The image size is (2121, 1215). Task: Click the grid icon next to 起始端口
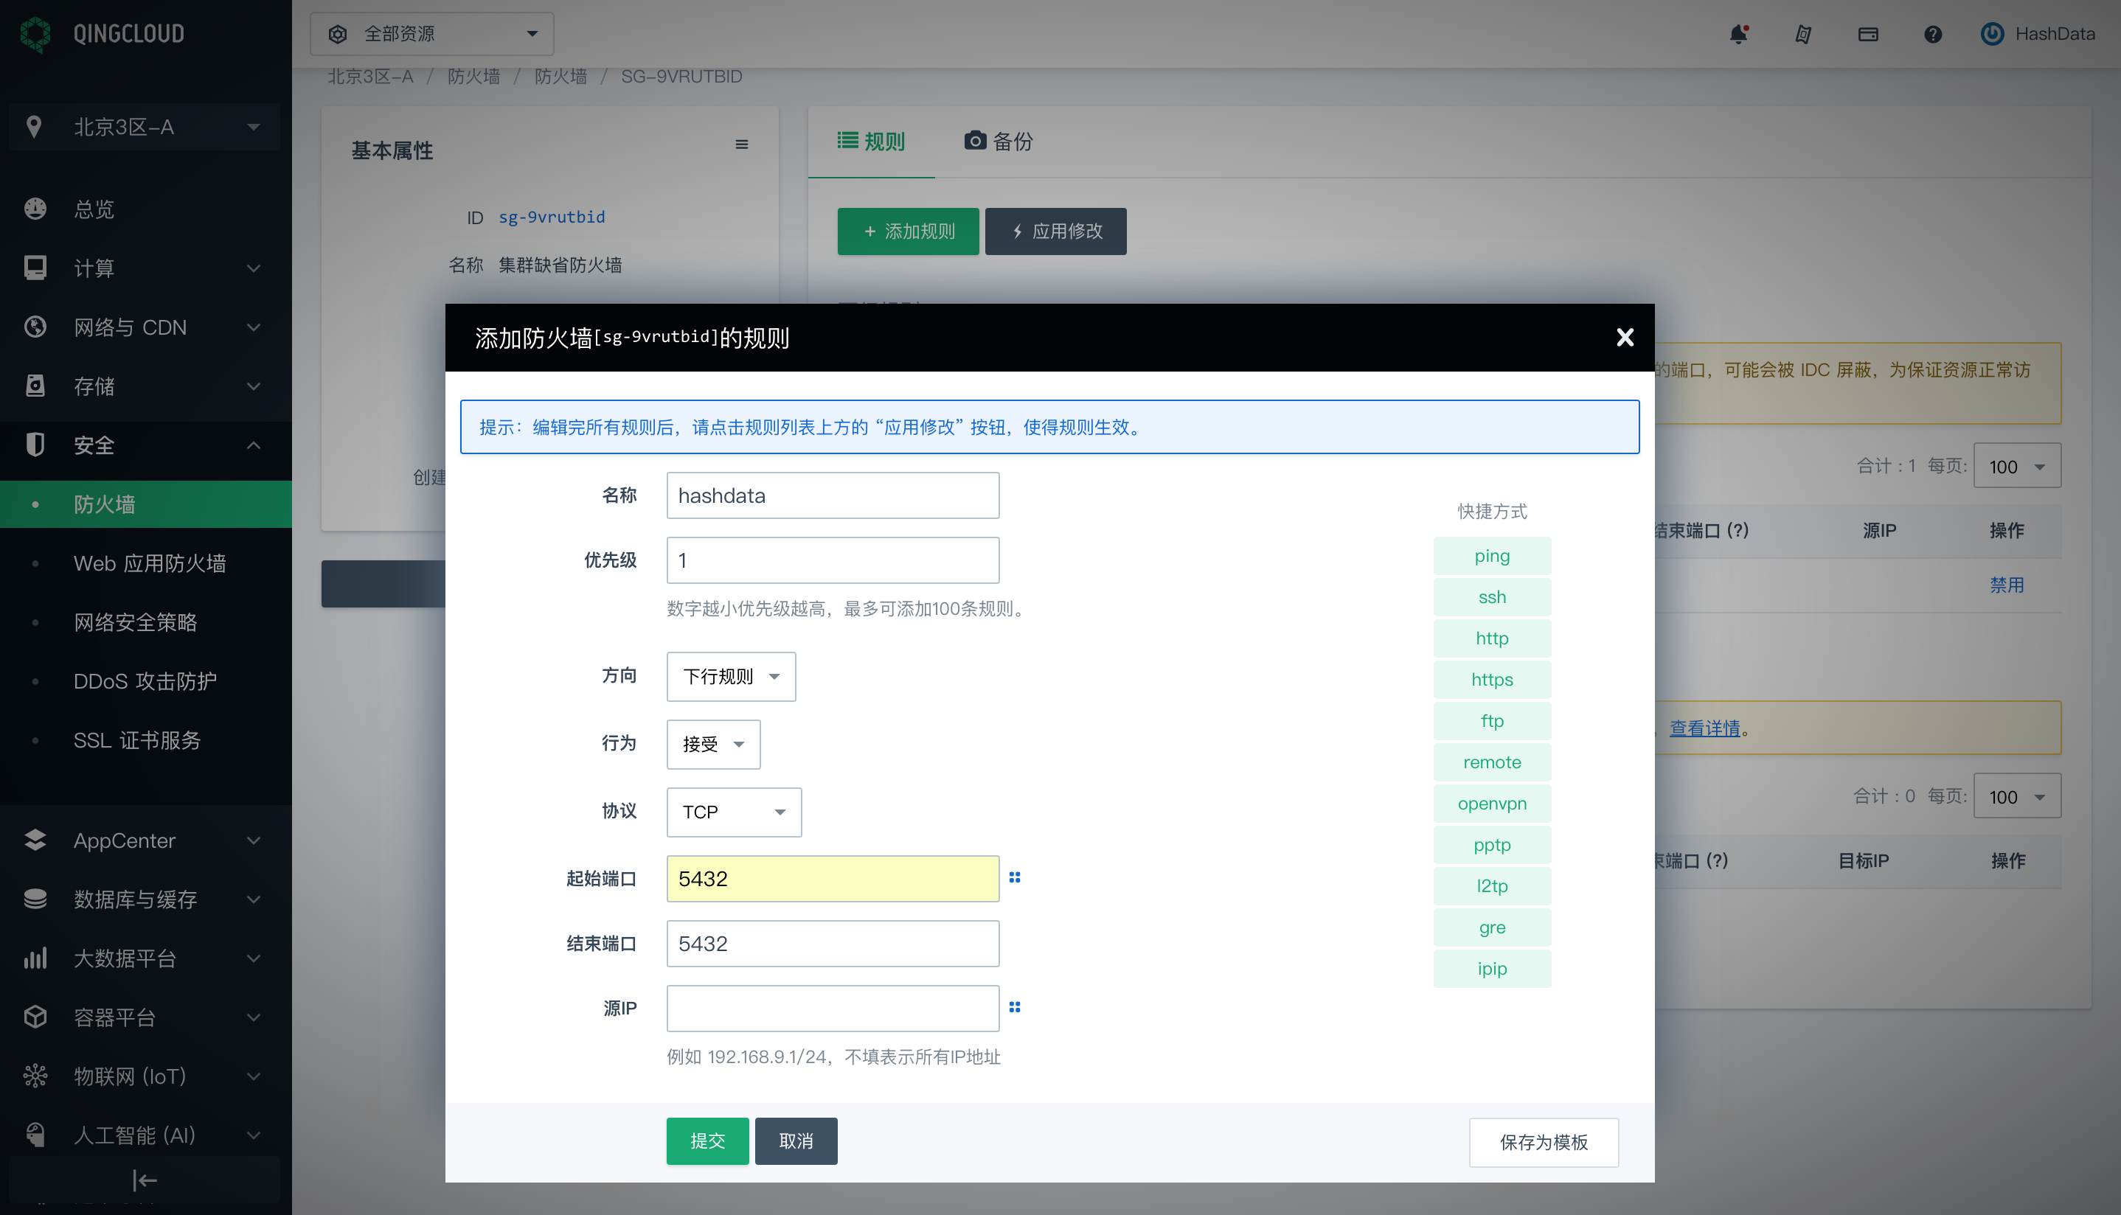(1014, 878)
